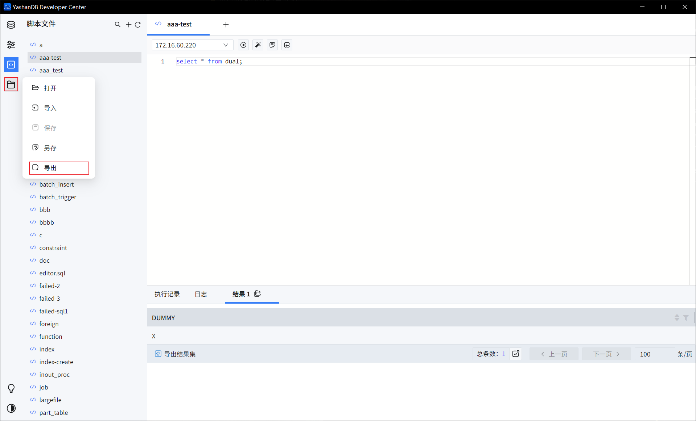The height and width of the screenshot is (421, 696).
Task: Open the database connections panel in the sidebar
Action: (11, 24)
